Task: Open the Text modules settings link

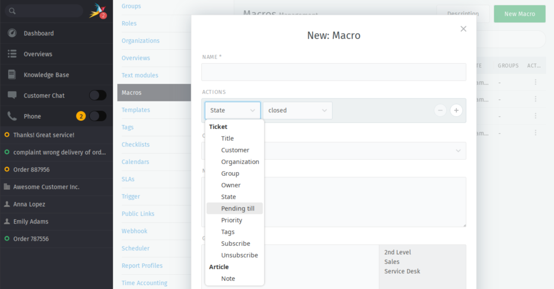Action: pos(140,75)
